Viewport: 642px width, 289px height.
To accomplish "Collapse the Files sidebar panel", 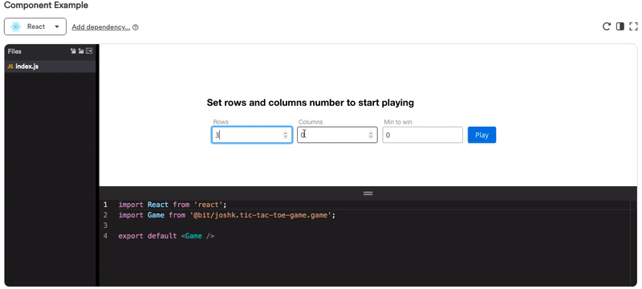I will click(x=89, y=51).
